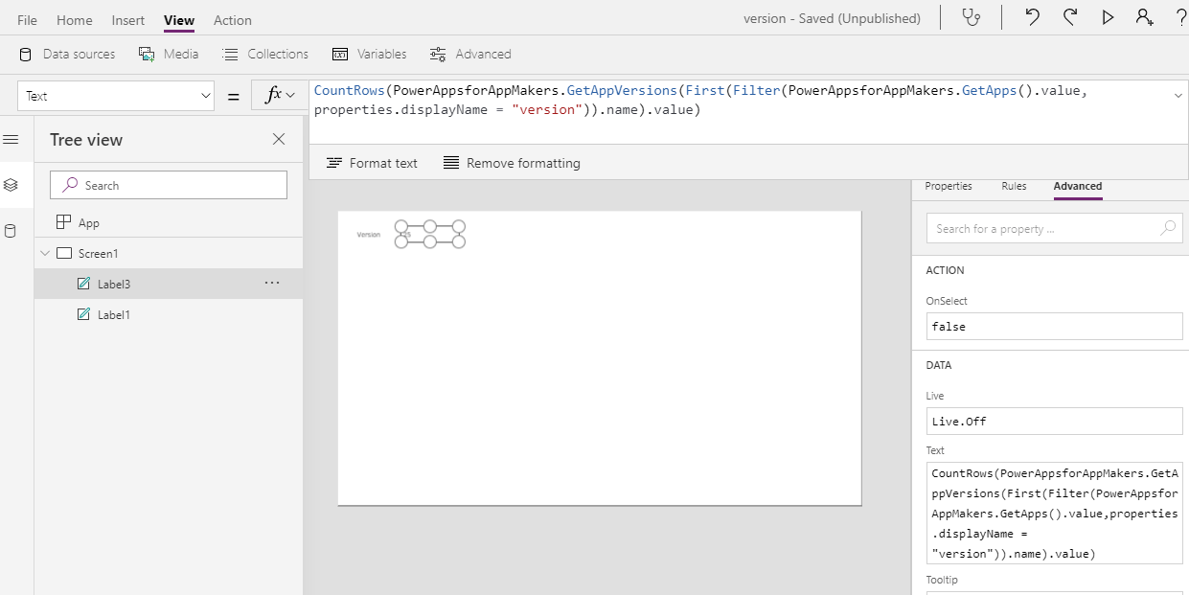Image resolution: width=1189 pixels, height=595 pixels.
Task: Click the app name version - Saved
Action: pyautogui.click(x=832, y=18)
